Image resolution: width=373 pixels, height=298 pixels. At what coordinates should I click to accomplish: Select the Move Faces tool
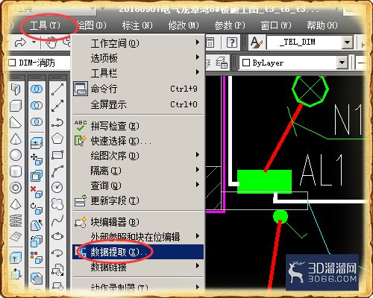(x=37, y=159)
